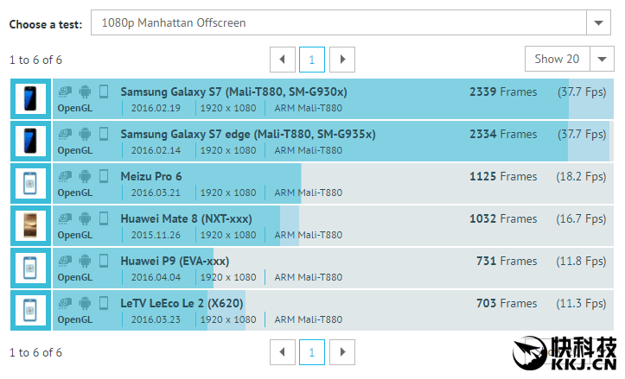Click the 1080p Manhattan Offscreen test field
The image size is (625, 379).
click(x=337, y=23)
